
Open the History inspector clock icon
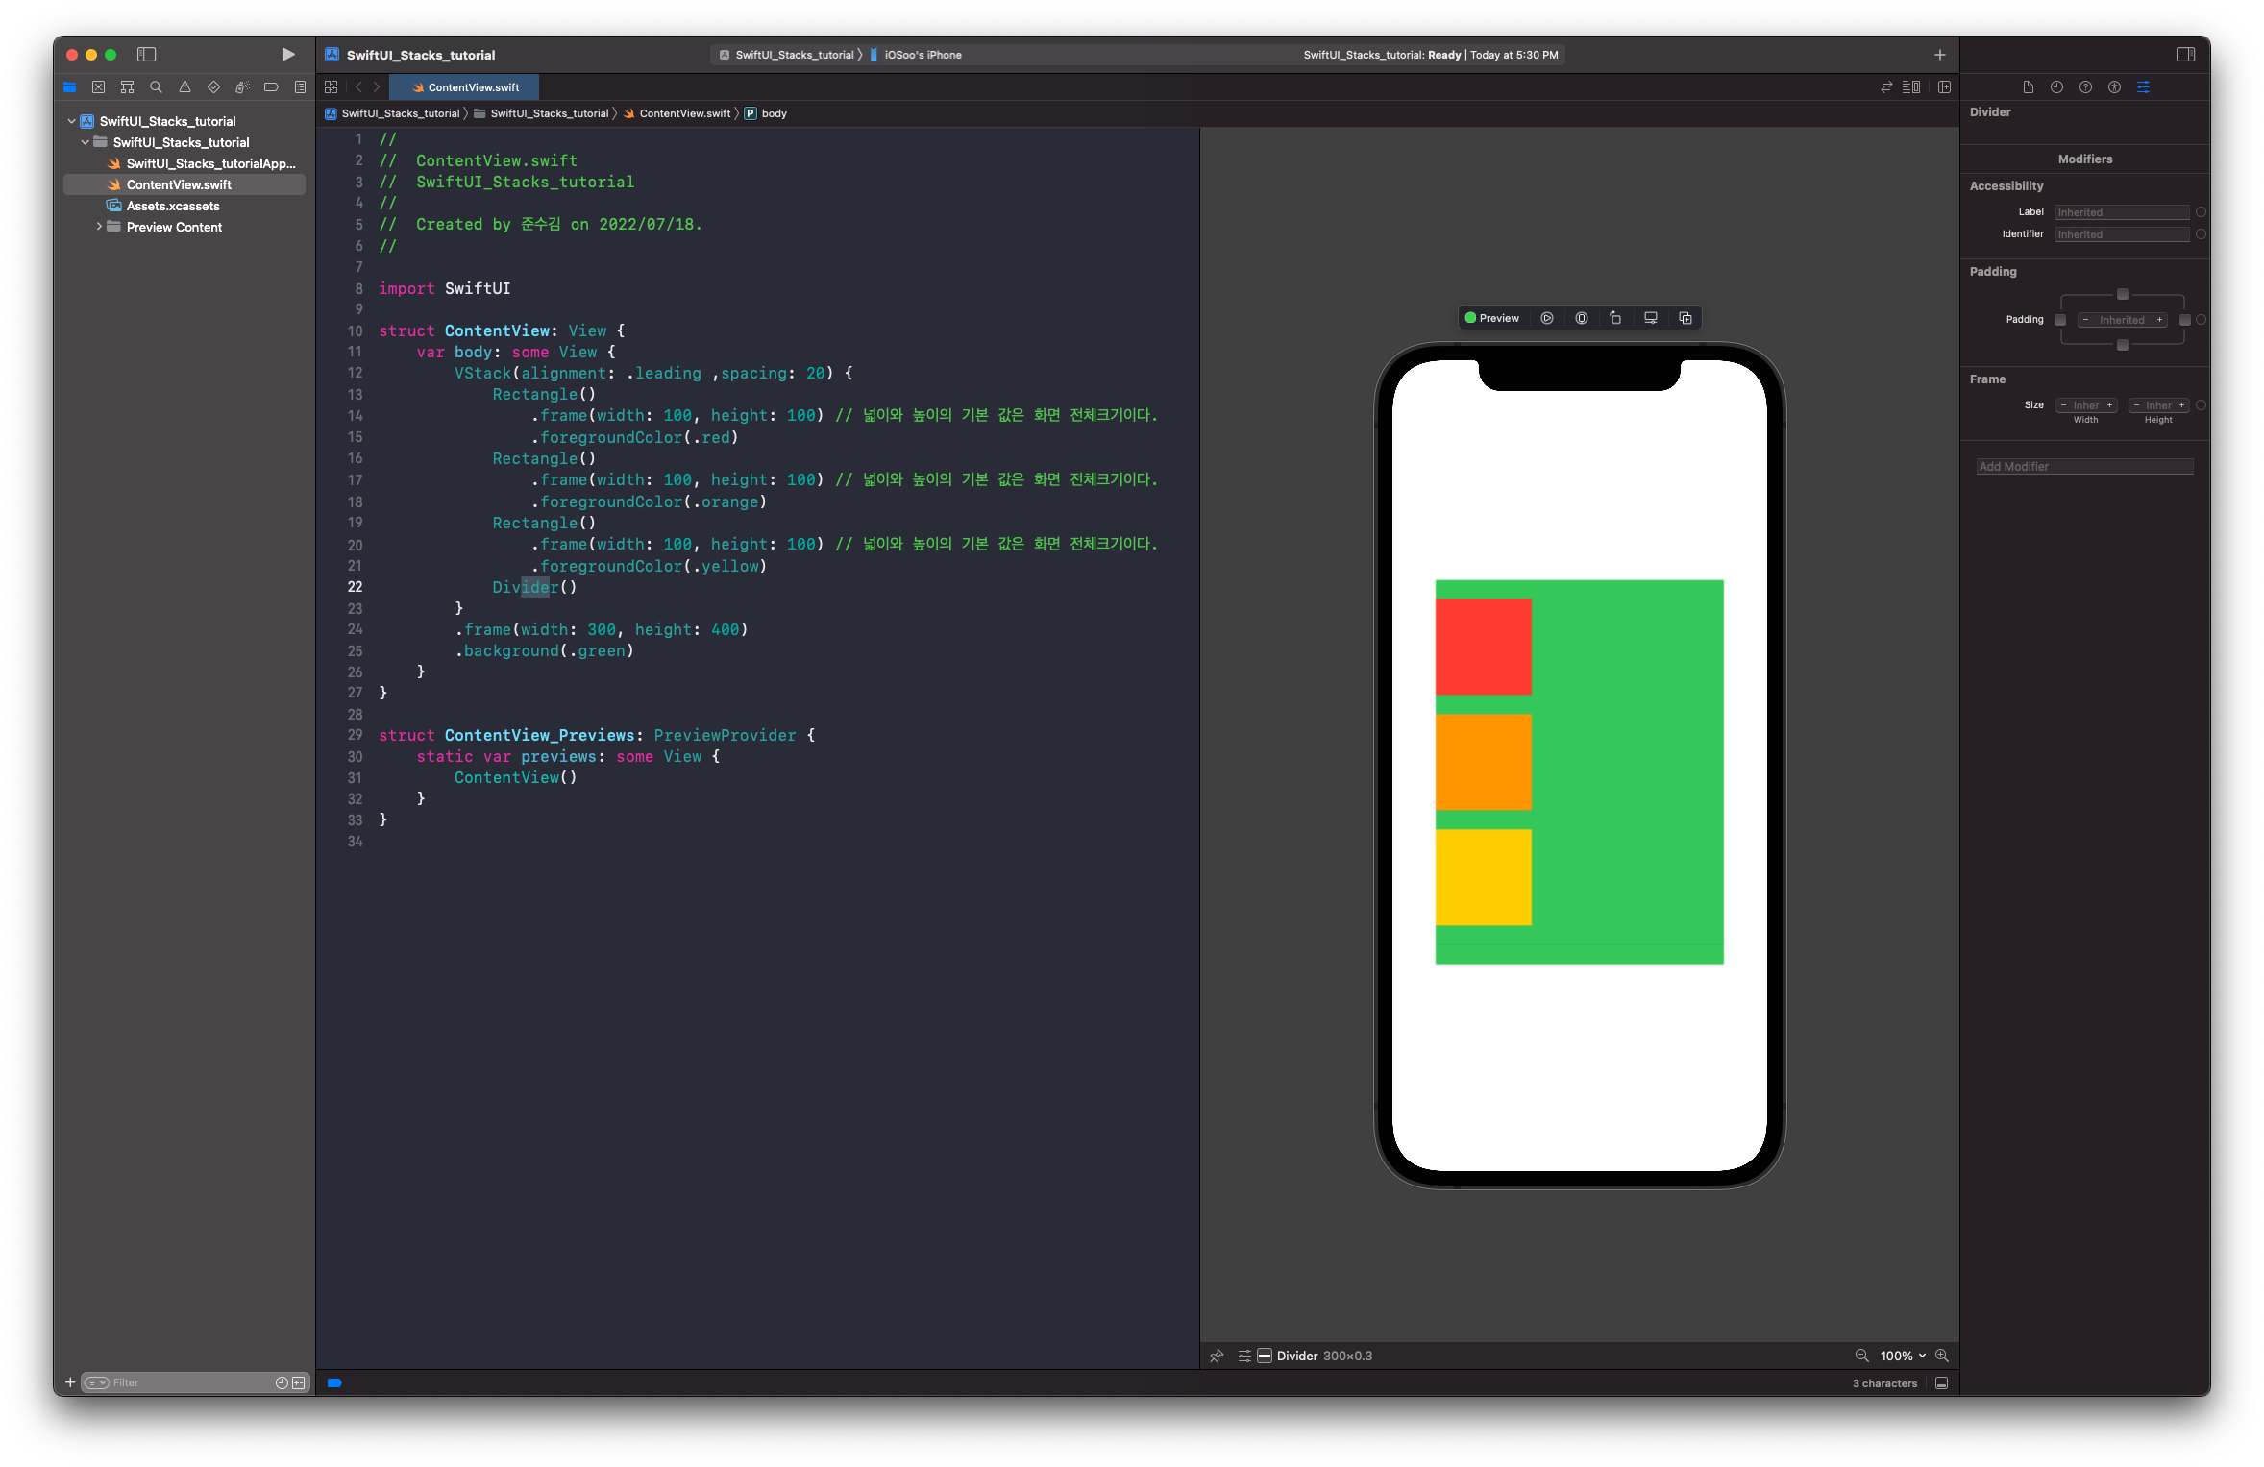[x=2056, y=87]
